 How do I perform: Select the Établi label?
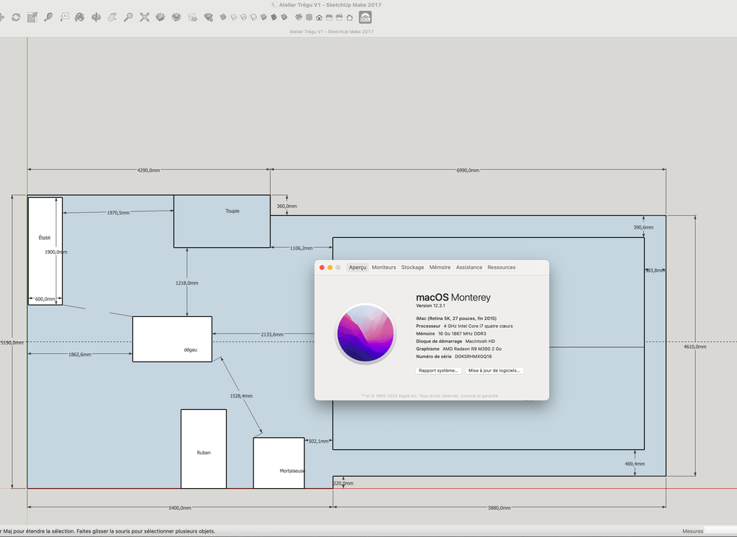pyautogui.click(x=44, y=237)
